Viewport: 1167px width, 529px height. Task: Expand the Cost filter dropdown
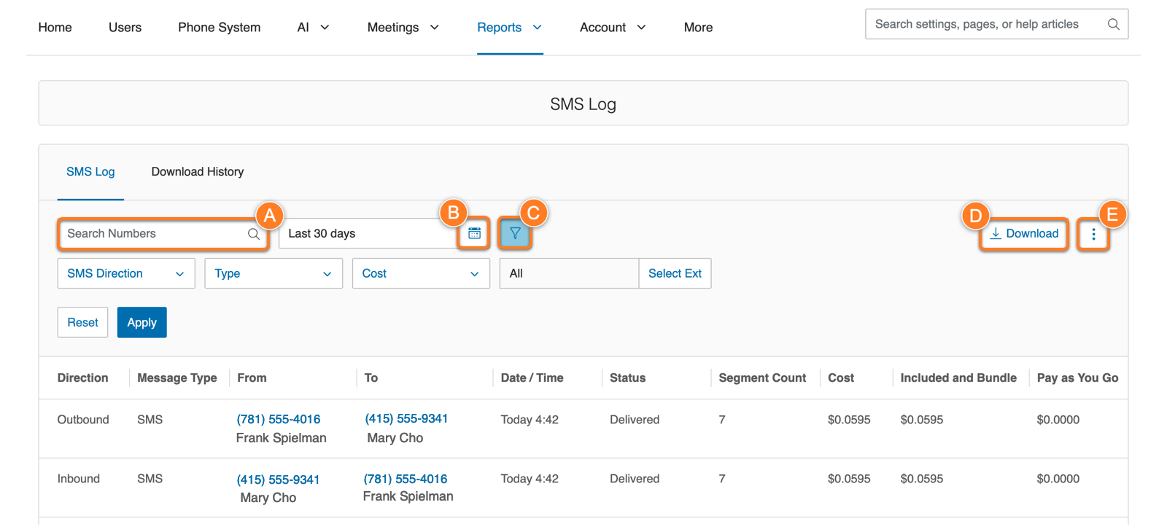420,274
